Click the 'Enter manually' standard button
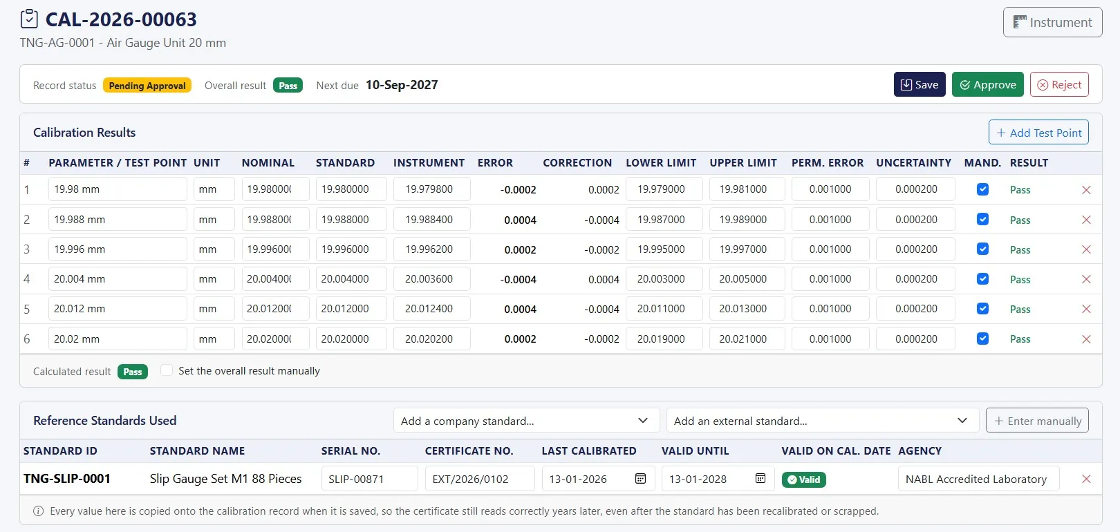The image size is (1120, 532). [1037, 421]
